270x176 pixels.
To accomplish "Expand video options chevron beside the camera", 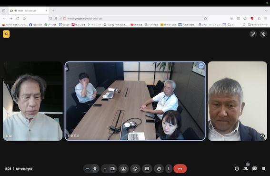I will (105, 169).
